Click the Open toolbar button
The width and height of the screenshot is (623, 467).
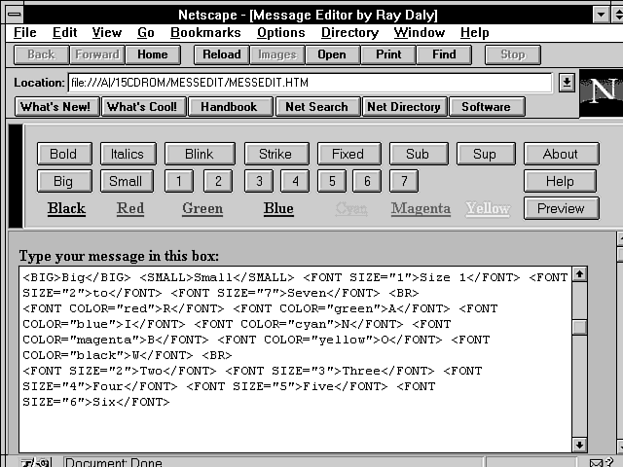tap(332, 54)
